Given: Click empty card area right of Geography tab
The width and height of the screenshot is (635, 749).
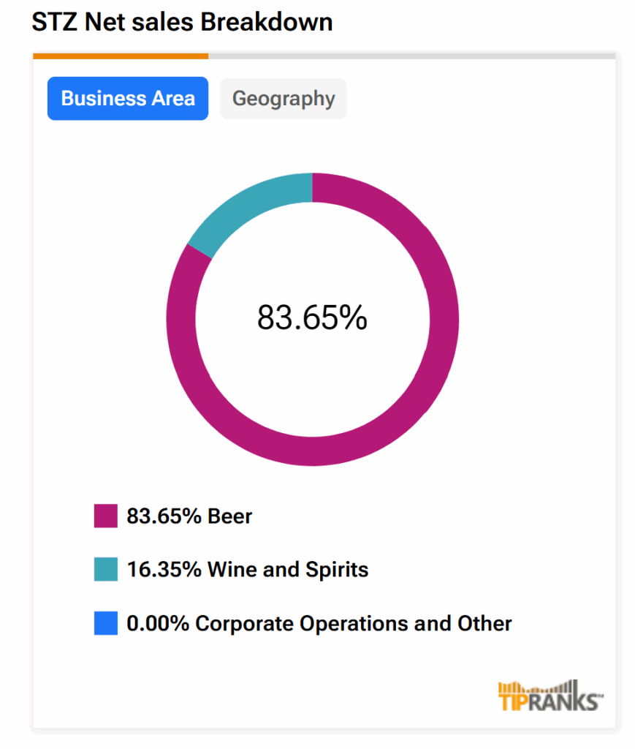Looking at the screenshot, I should click(475, 99).
